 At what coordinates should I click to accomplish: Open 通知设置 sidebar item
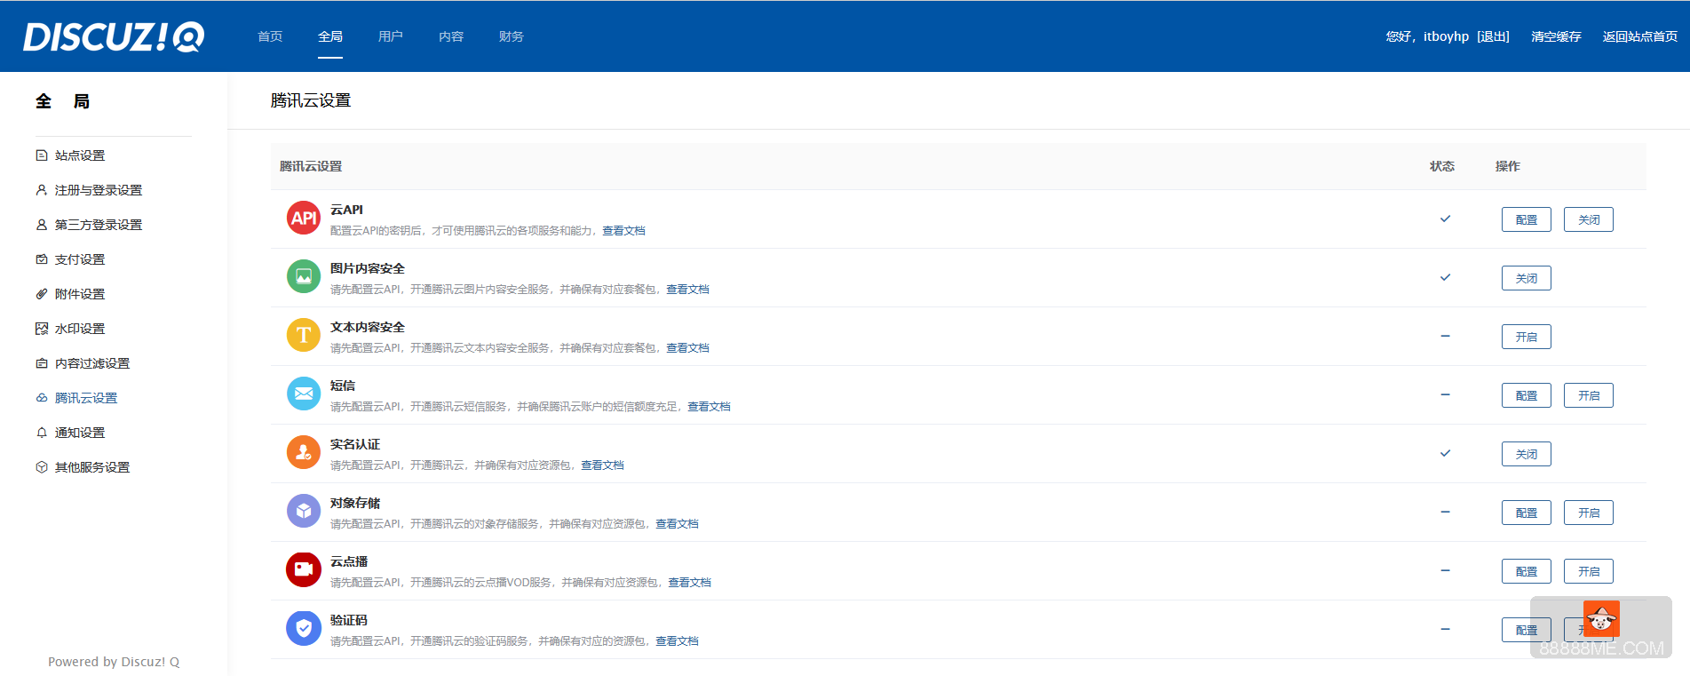[x=80, y=433]
